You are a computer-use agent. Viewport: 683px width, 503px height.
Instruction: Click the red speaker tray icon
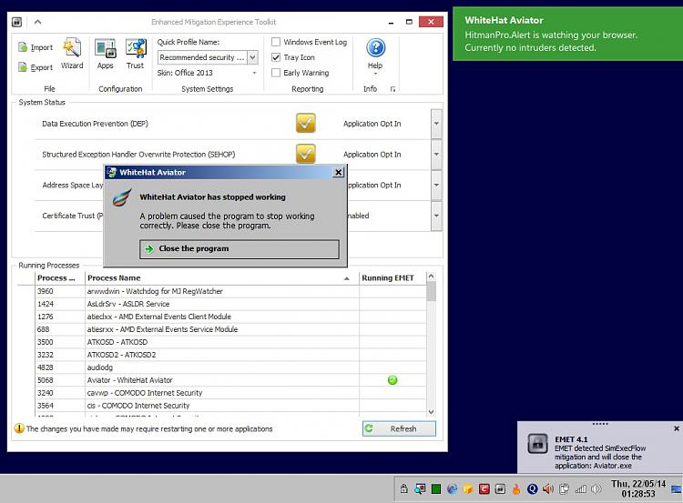pos(548,489)
